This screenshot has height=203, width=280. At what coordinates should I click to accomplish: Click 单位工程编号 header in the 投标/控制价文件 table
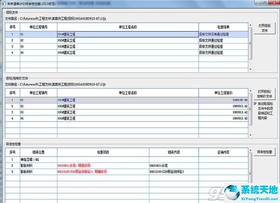(39, 93)
